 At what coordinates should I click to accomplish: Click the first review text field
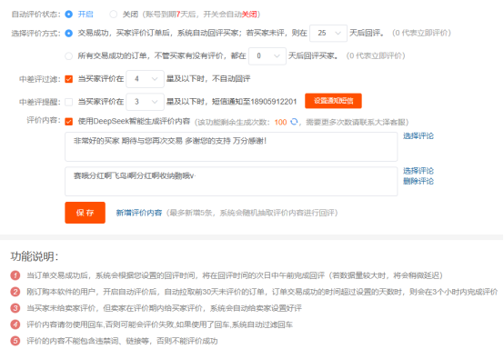tap(231, 146)
